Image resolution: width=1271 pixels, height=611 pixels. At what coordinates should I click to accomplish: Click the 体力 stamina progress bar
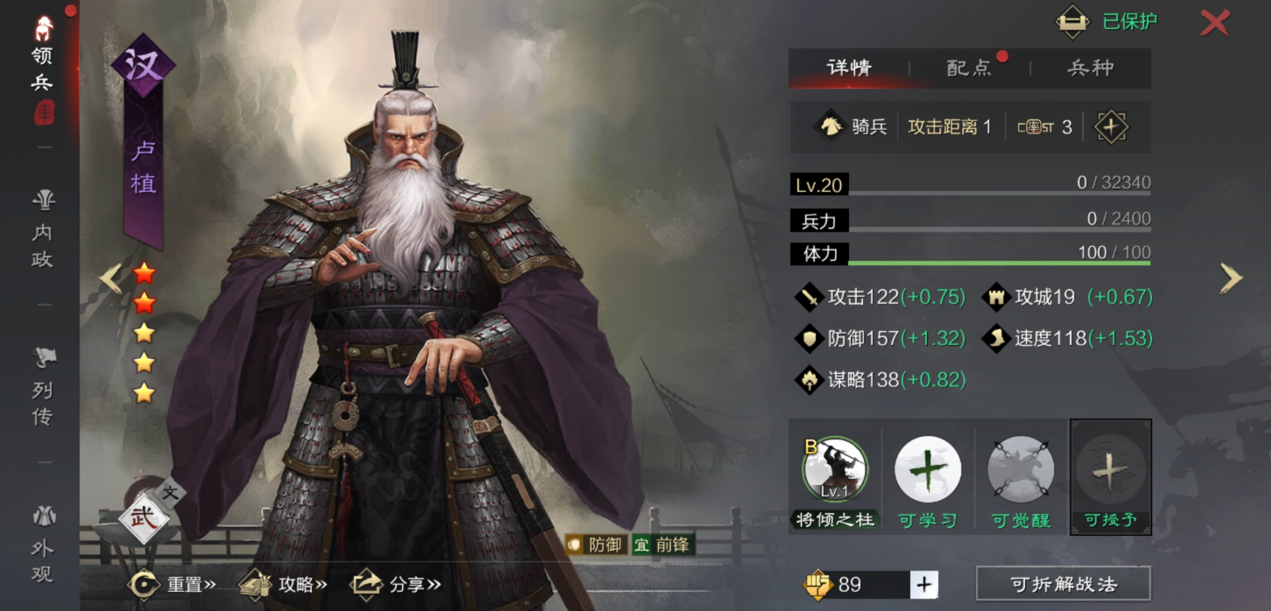point(971,254)
